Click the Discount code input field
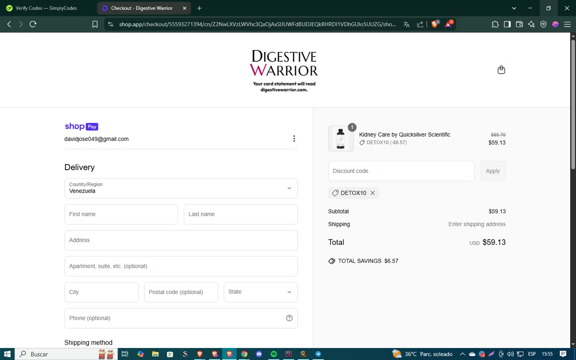The height and width of the screenshot is (360, 576). [x=401, y=171]
